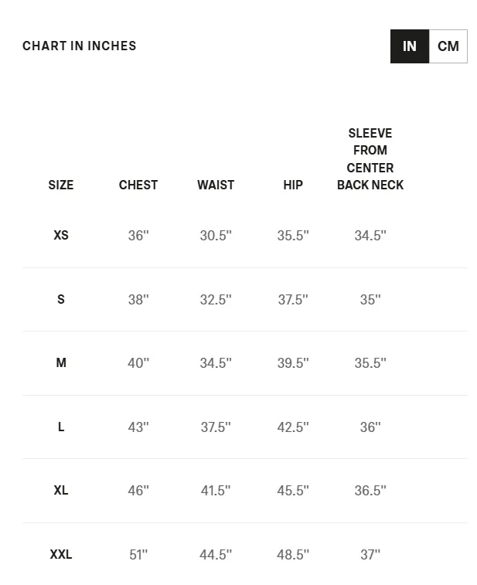Image resolution: width=477 pixels, height=585 pixels.
Task: Select the S size row label
Action: point(61,299)
